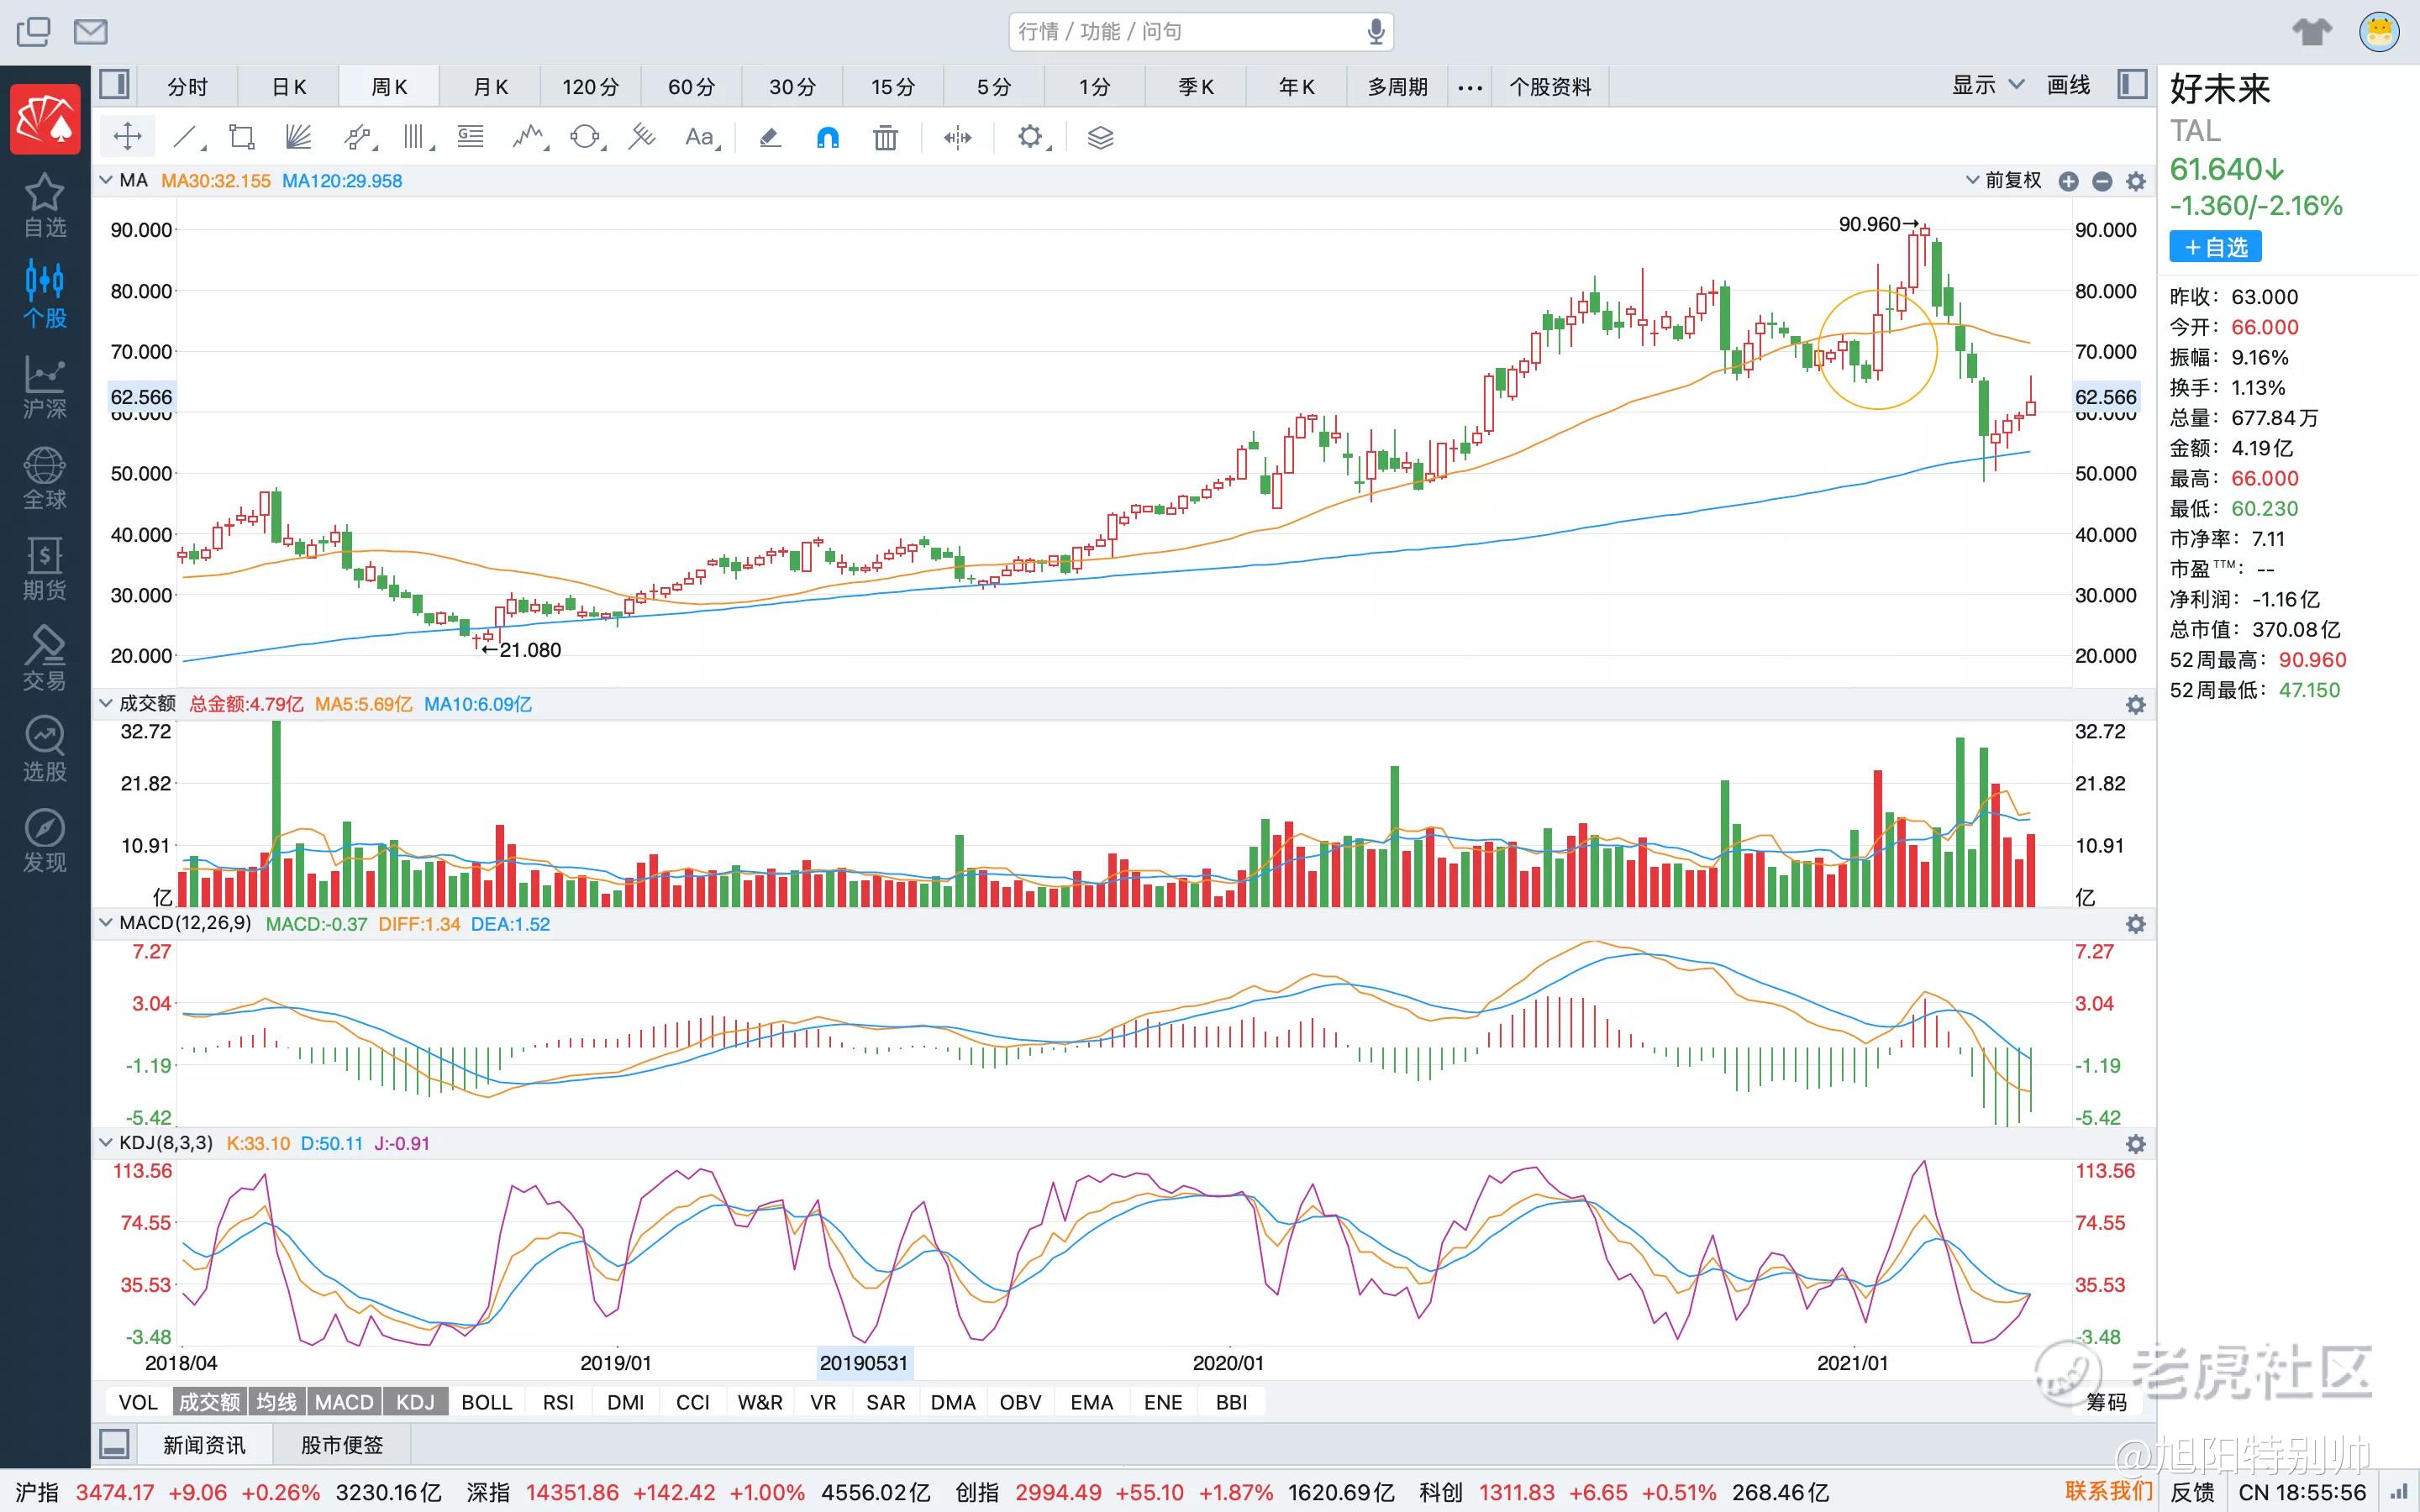Toggle the bottom panel collapse icon

point(115,1444)
